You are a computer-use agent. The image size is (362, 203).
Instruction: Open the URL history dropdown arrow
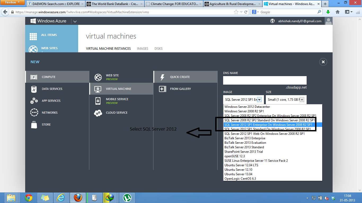pos(241,12)
